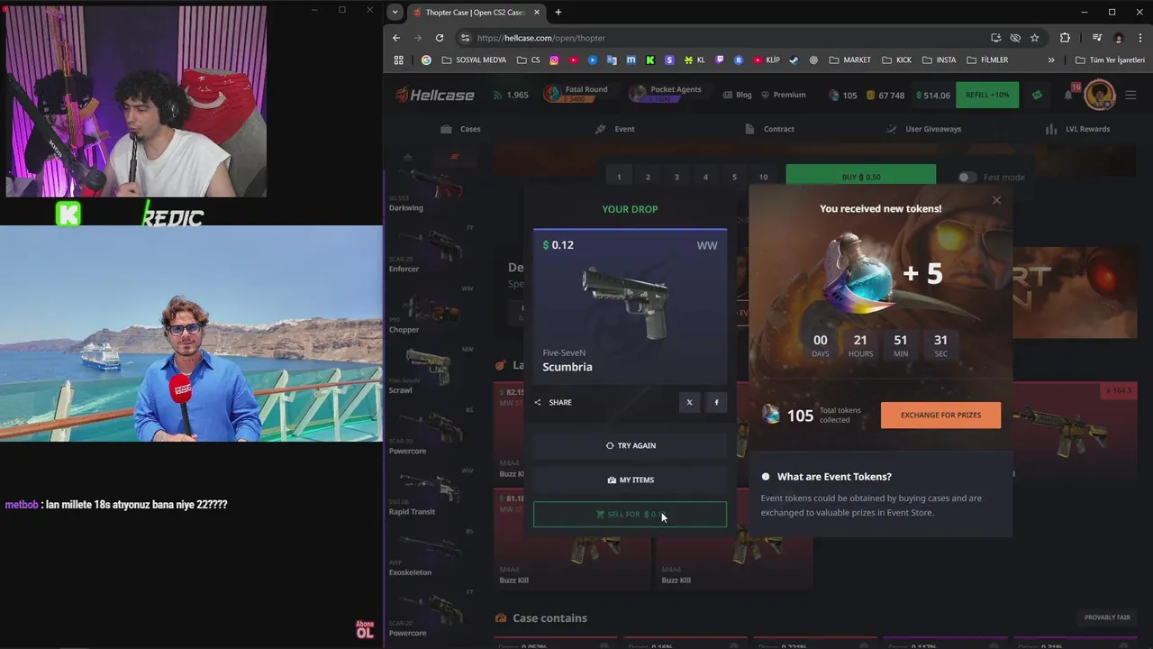Share drop on X (Twitter)
This screenshot has height=649, width=1153.
689,402
